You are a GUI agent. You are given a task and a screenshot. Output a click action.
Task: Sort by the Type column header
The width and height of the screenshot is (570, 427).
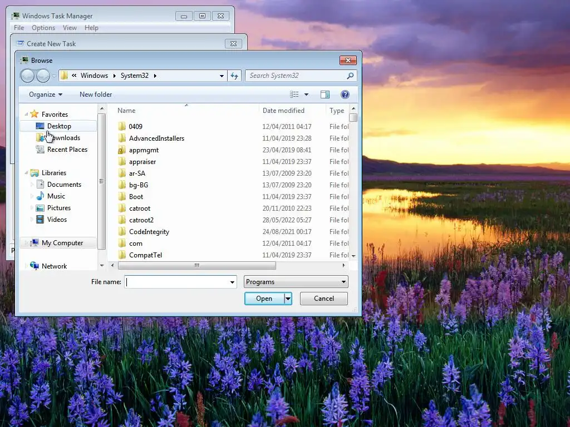(x=337, y=111)
